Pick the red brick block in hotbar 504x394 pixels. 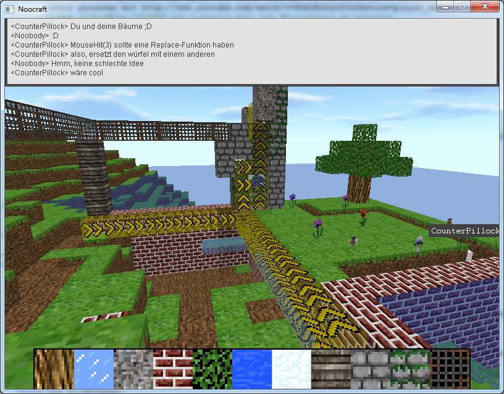click(x=173, y=369)
